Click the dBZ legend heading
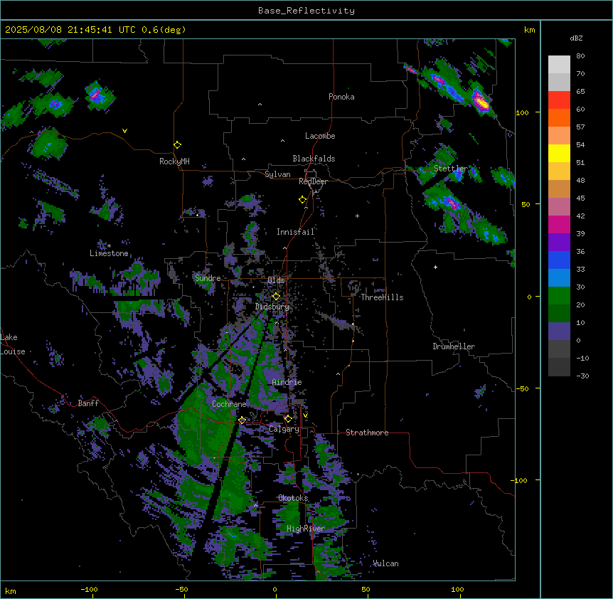This screenshot has height=599, width=613. (576, 38)
